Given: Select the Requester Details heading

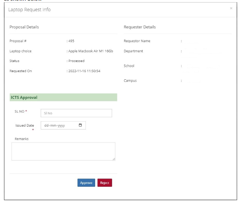Looking at the screenshot, I should tap(140, 27).
